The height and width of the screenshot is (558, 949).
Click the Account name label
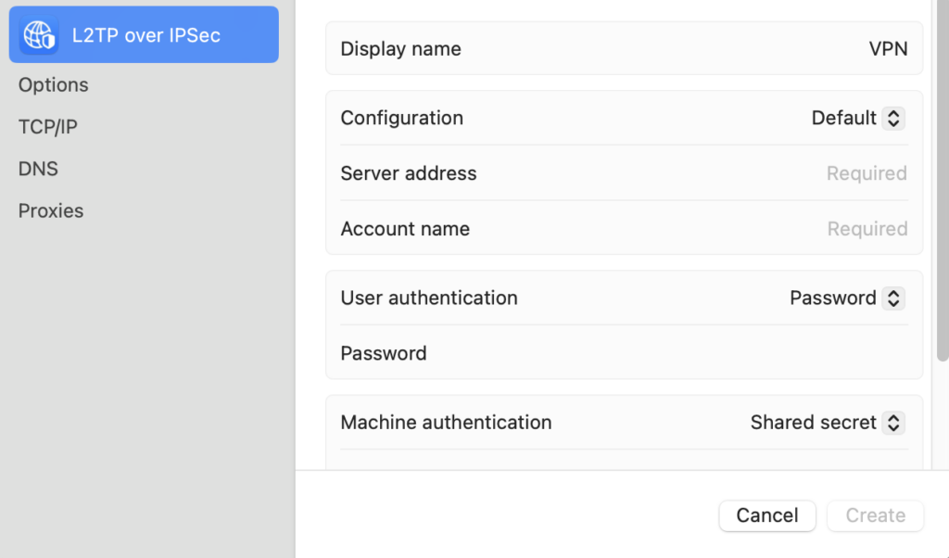(x=405, y=229)
